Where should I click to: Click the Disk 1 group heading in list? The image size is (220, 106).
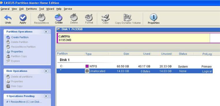pyautogui.click(x=65, y=60)
